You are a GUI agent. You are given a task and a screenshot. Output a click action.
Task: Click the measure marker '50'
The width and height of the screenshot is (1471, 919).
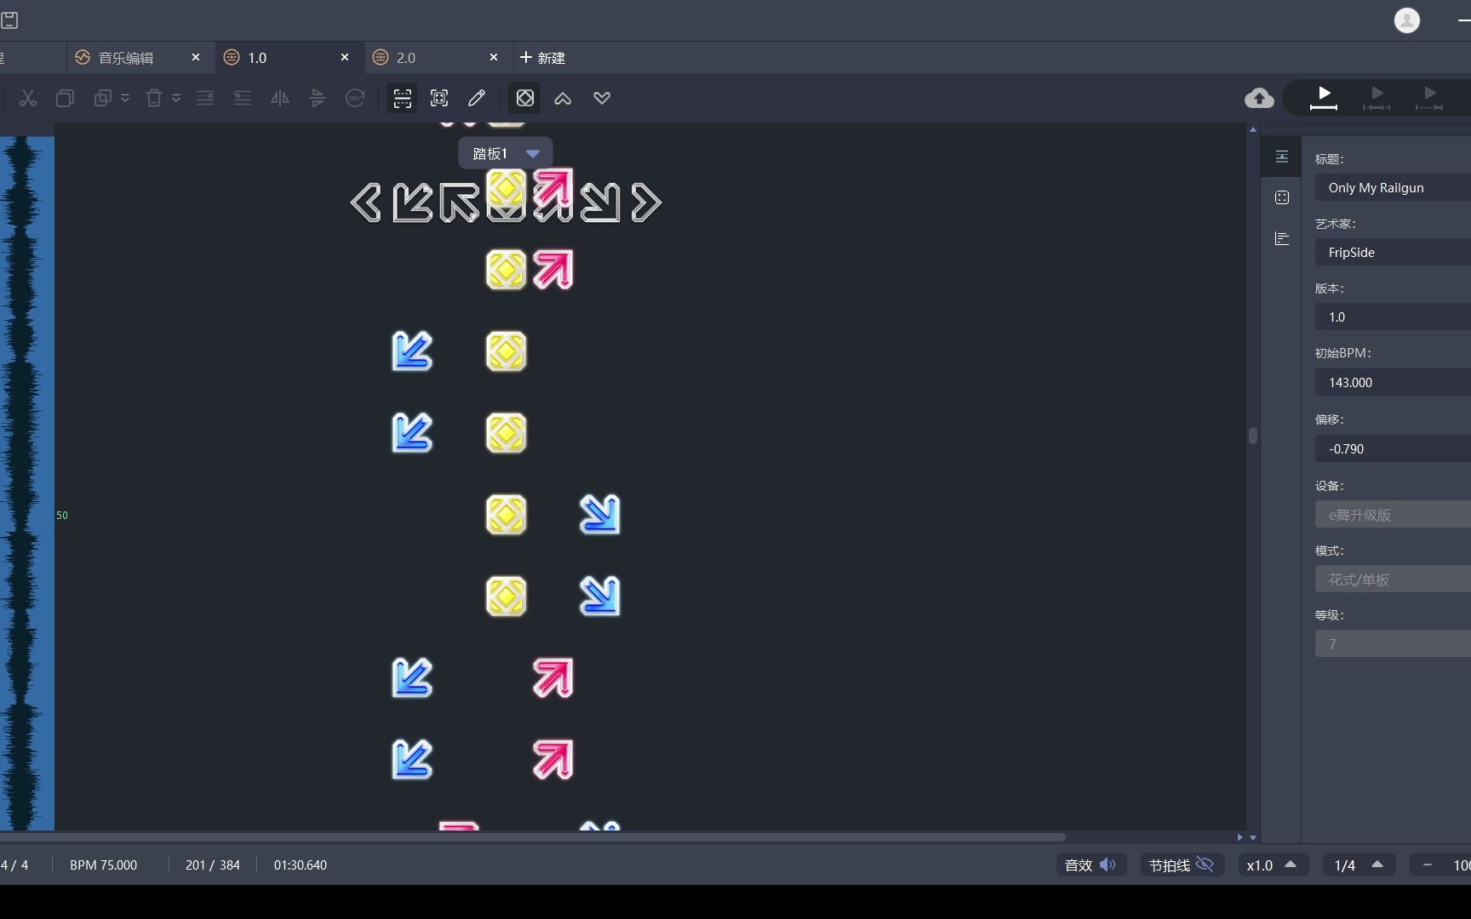pyautogui.click(x=62, y=516)
